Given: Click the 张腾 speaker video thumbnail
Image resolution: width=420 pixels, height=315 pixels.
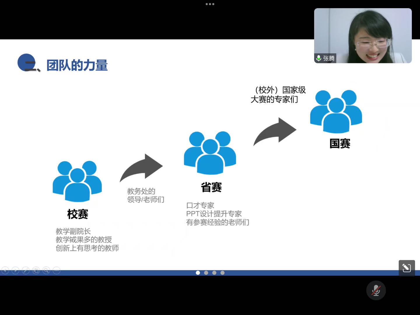Looking at the screenshot, I should coord(363,36).
